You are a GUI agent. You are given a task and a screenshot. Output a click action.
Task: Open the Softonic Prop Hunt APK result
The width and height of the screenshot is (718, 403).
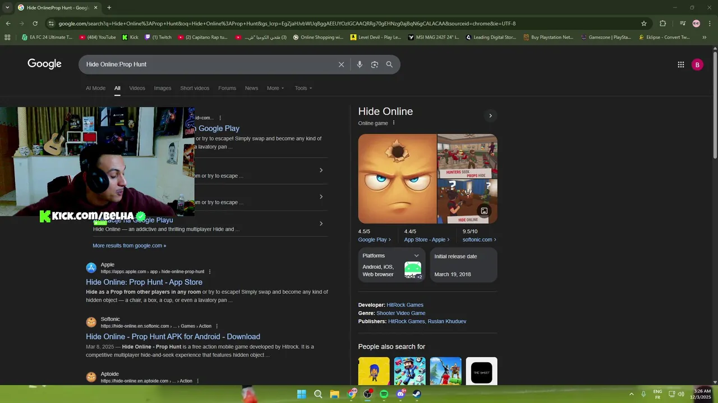click(x=173, y=336)
